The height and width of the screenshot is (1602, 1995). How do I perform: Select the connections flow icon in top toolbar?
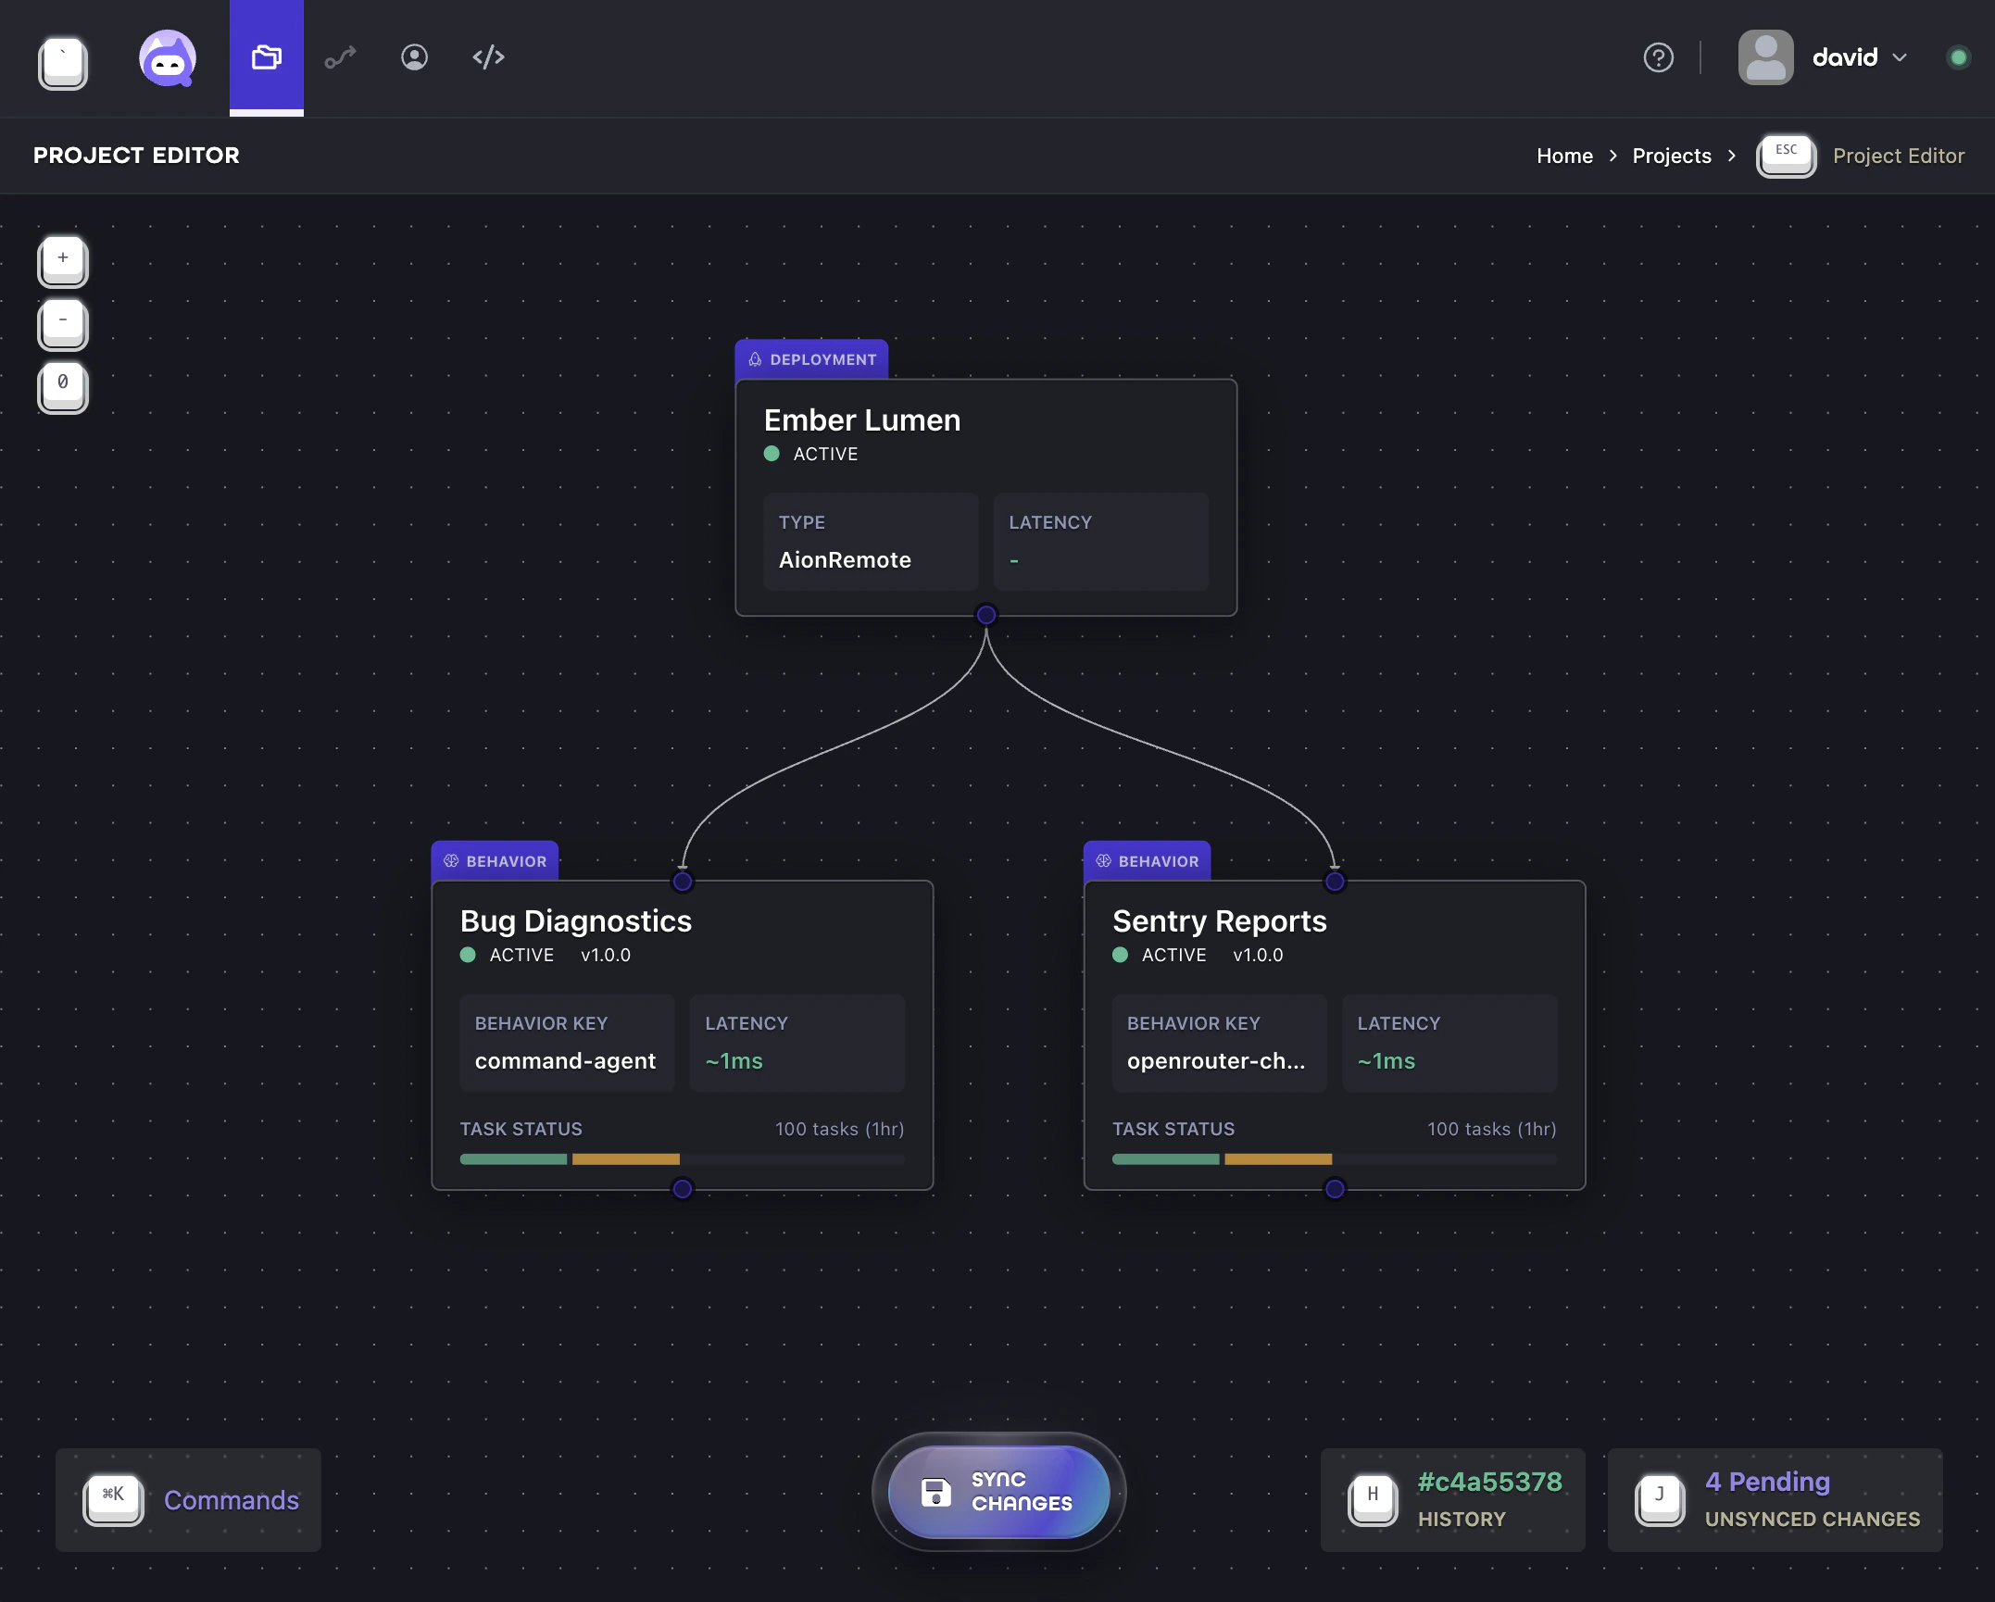tap(340, 56)
